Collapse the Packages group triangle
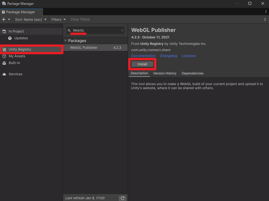Image resolution: width=269 pixels, height=201 pixels. 65,40
